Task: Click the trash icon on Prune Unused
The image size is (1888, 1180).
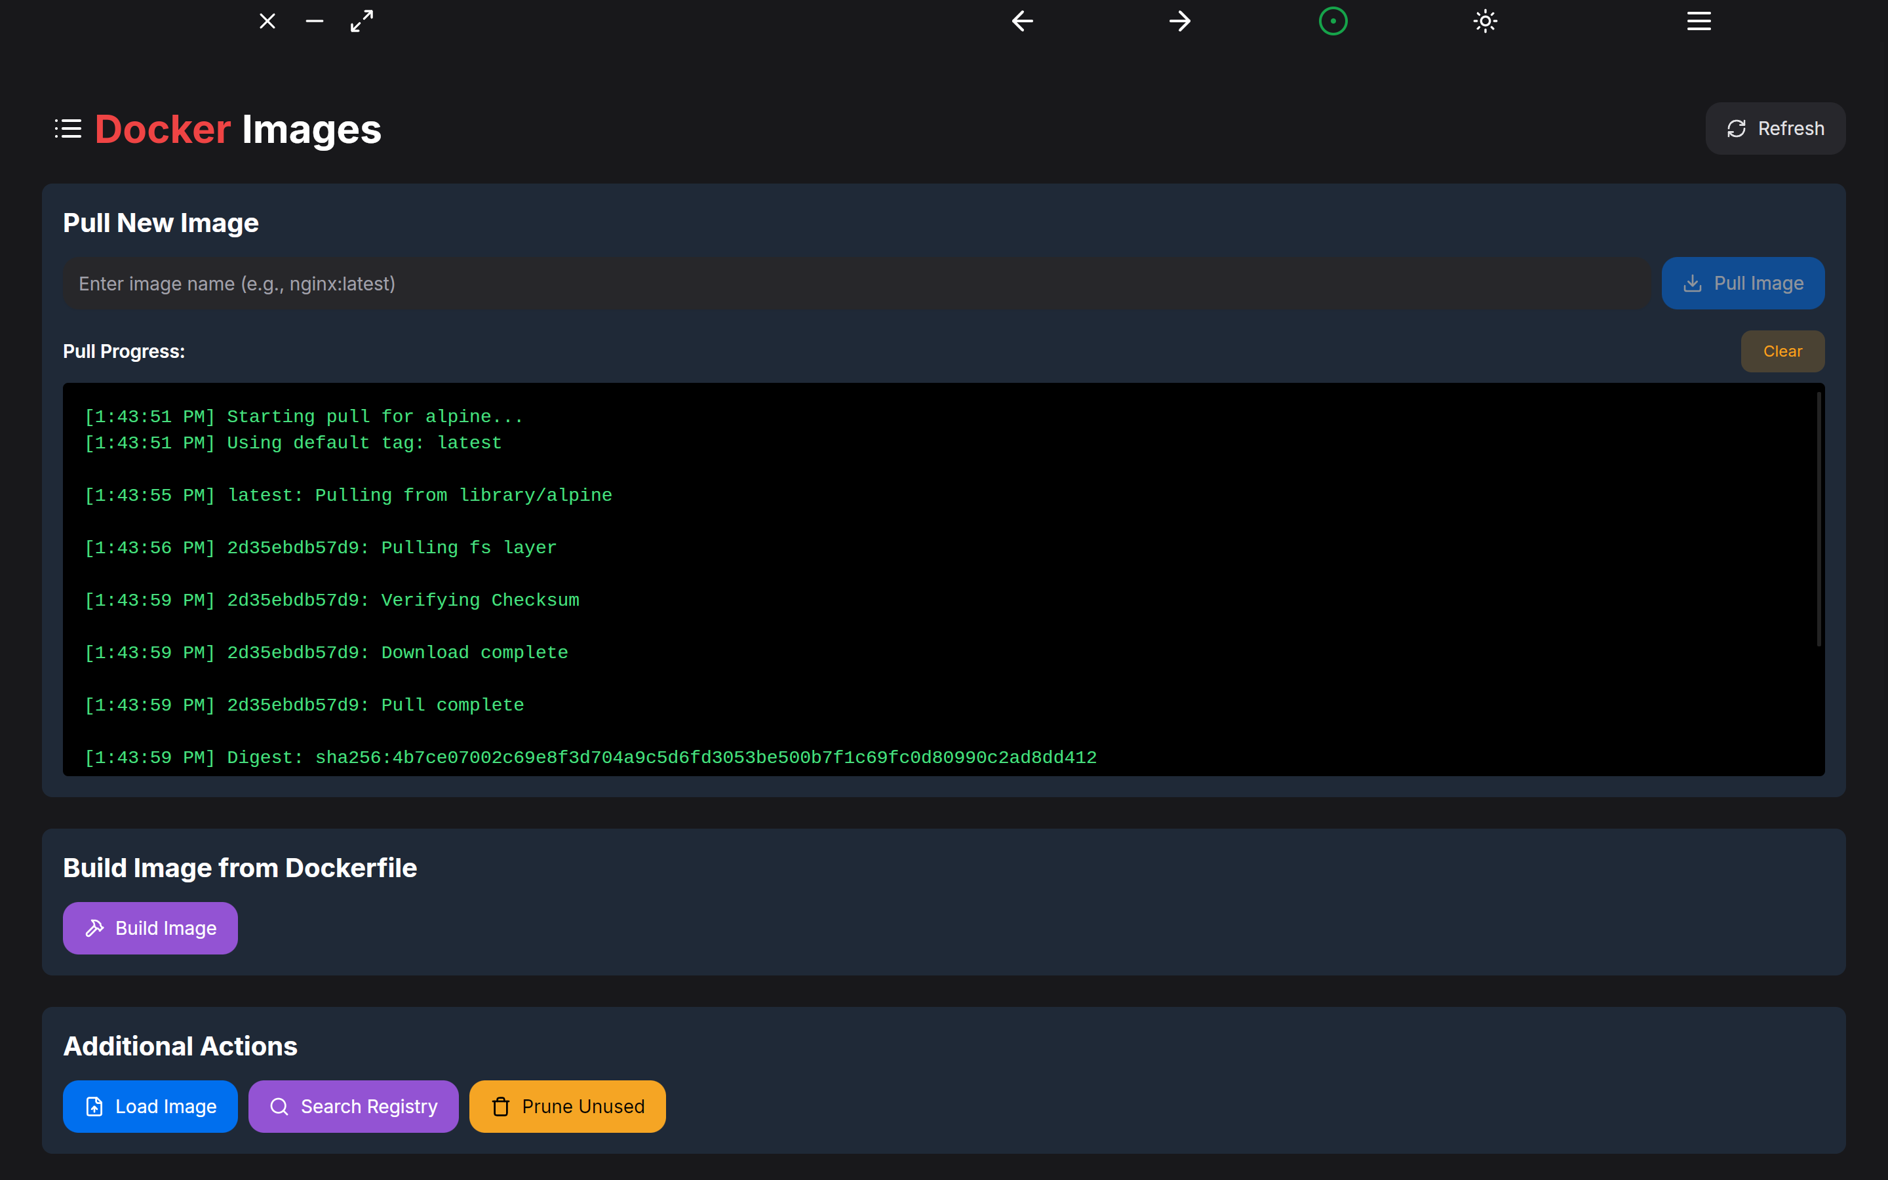Action: 501,1107
